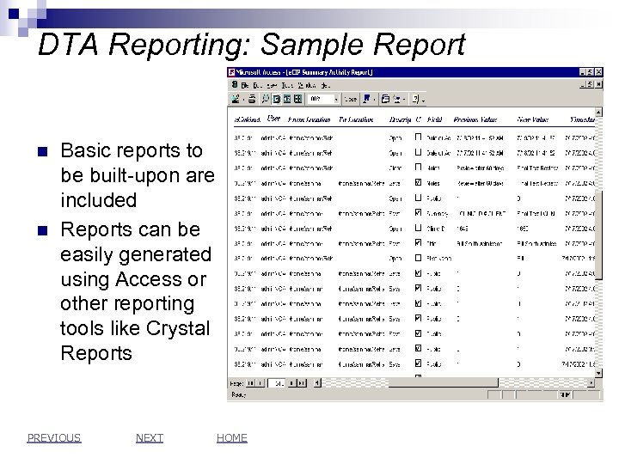
Task: Open the Tools menu
Action: click(287, 85)
